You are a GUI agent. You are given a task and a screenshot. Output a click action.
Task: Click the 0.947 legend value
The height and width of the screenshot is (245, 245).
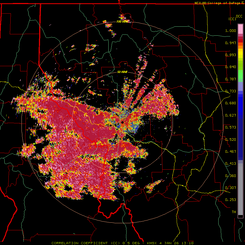click(x=231, y=43)
